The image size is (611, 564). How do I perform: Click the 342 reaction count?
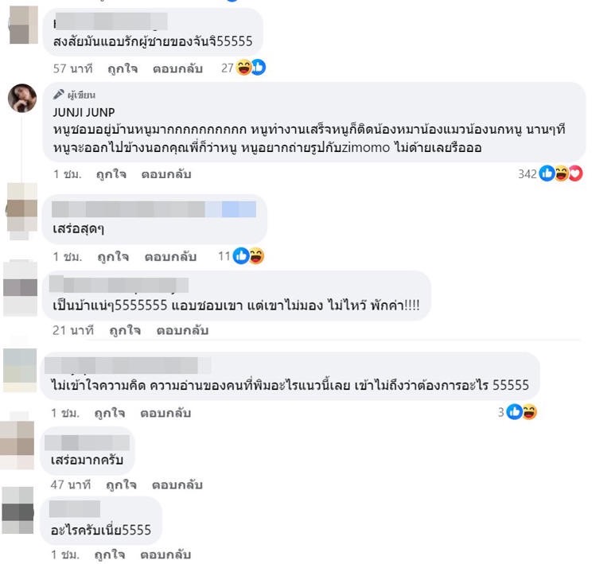(527, 173)
